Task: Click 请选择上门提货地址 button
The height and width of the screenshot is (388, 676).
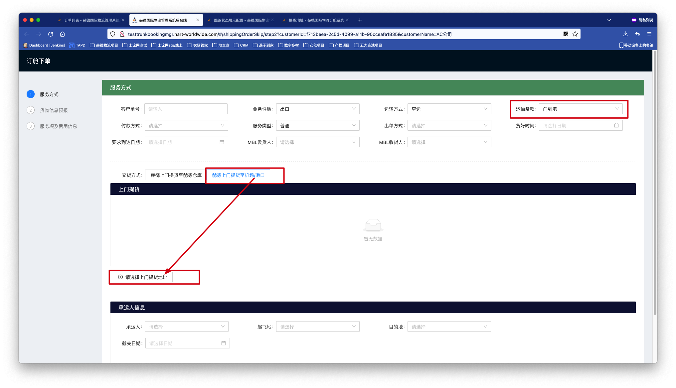Action: [x=143, y=277]
